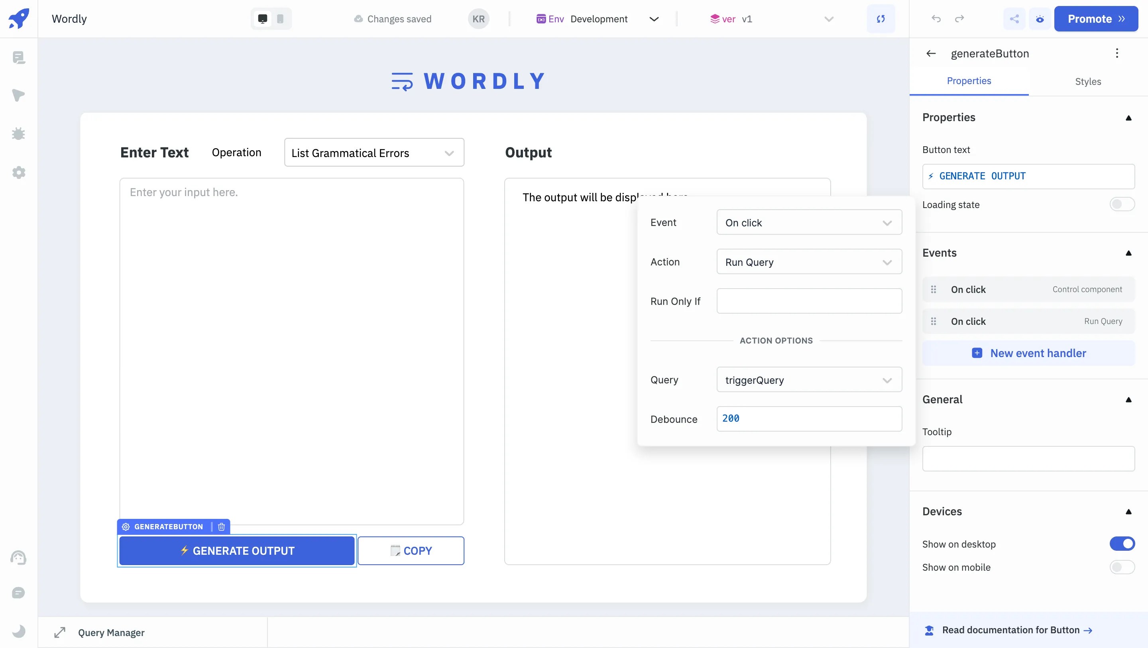Switch to mobile layout icon
Screen dimensions: 1148x648
[280, 19]
